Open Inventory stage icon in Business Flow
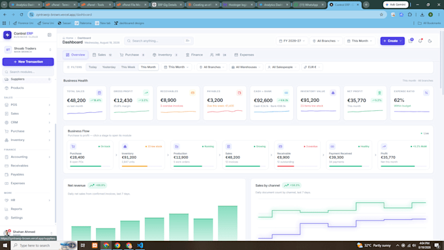The image size is (444, 250). point(125,146)
